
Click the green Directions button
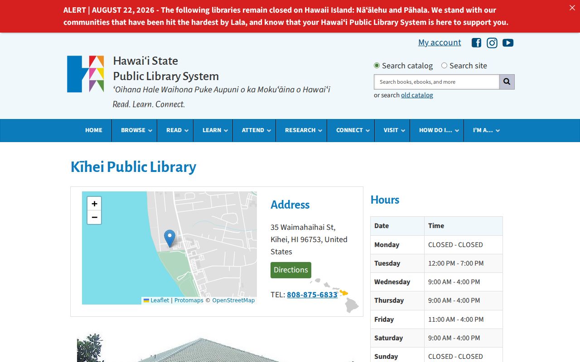pos(291,270)
